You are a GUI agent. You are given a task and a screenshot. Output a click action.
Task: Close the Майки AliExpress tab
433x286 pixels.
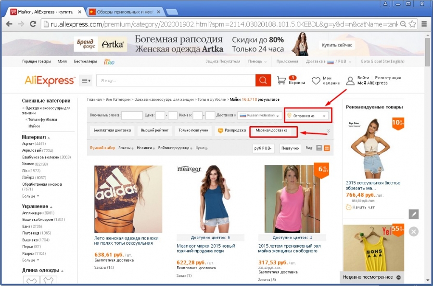pos(79,12)
